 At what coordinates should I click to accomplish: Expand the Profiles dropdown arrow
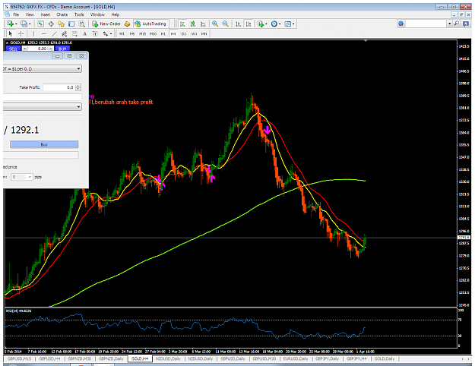[x=30, y=24]
